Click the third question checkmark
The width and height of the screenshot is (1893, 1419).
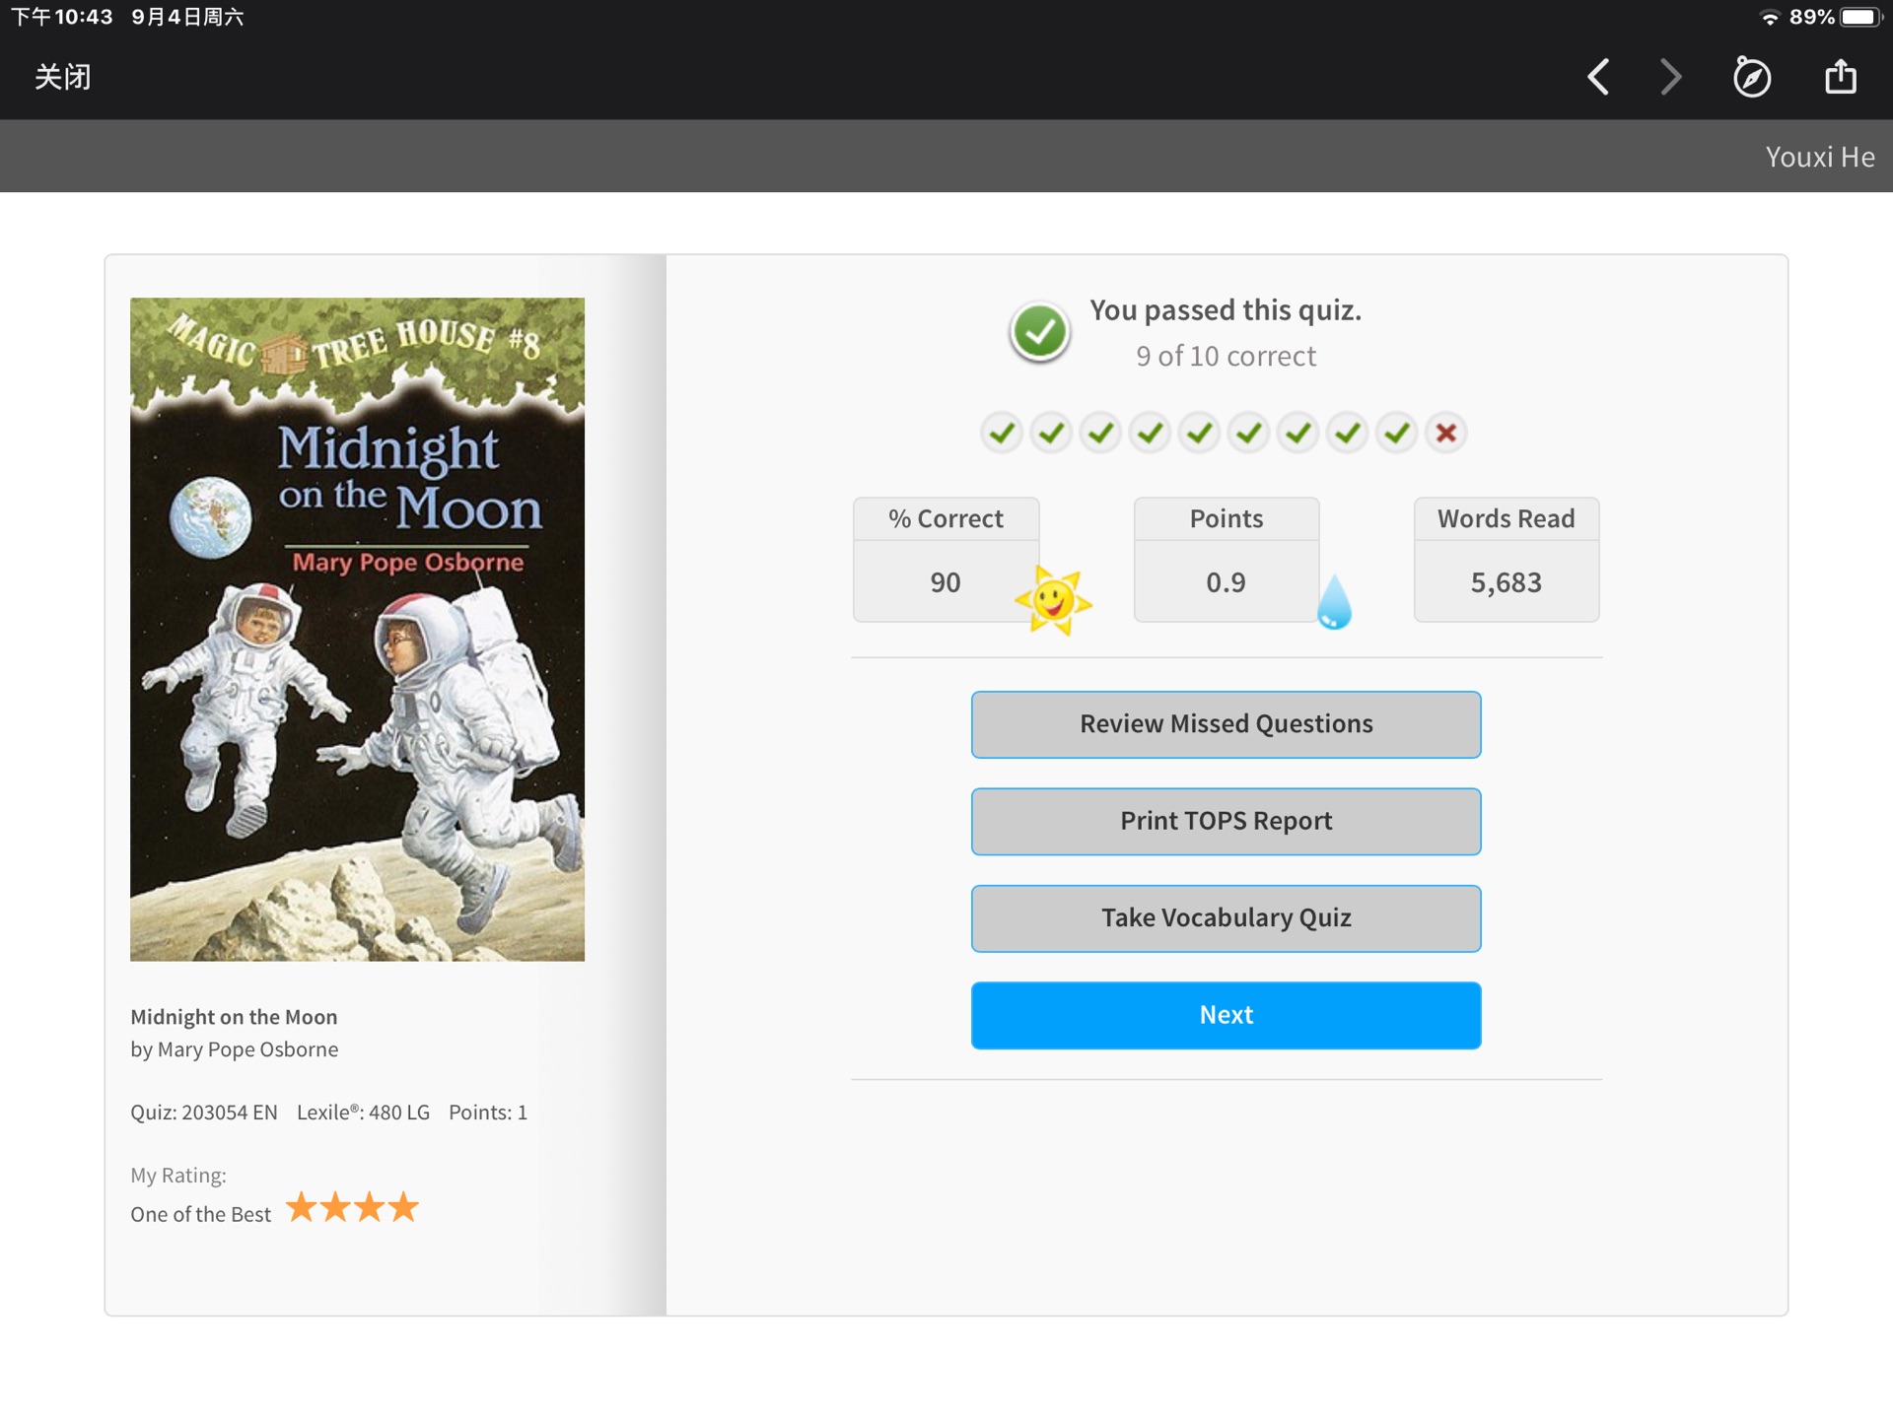tap(1100, 433)
